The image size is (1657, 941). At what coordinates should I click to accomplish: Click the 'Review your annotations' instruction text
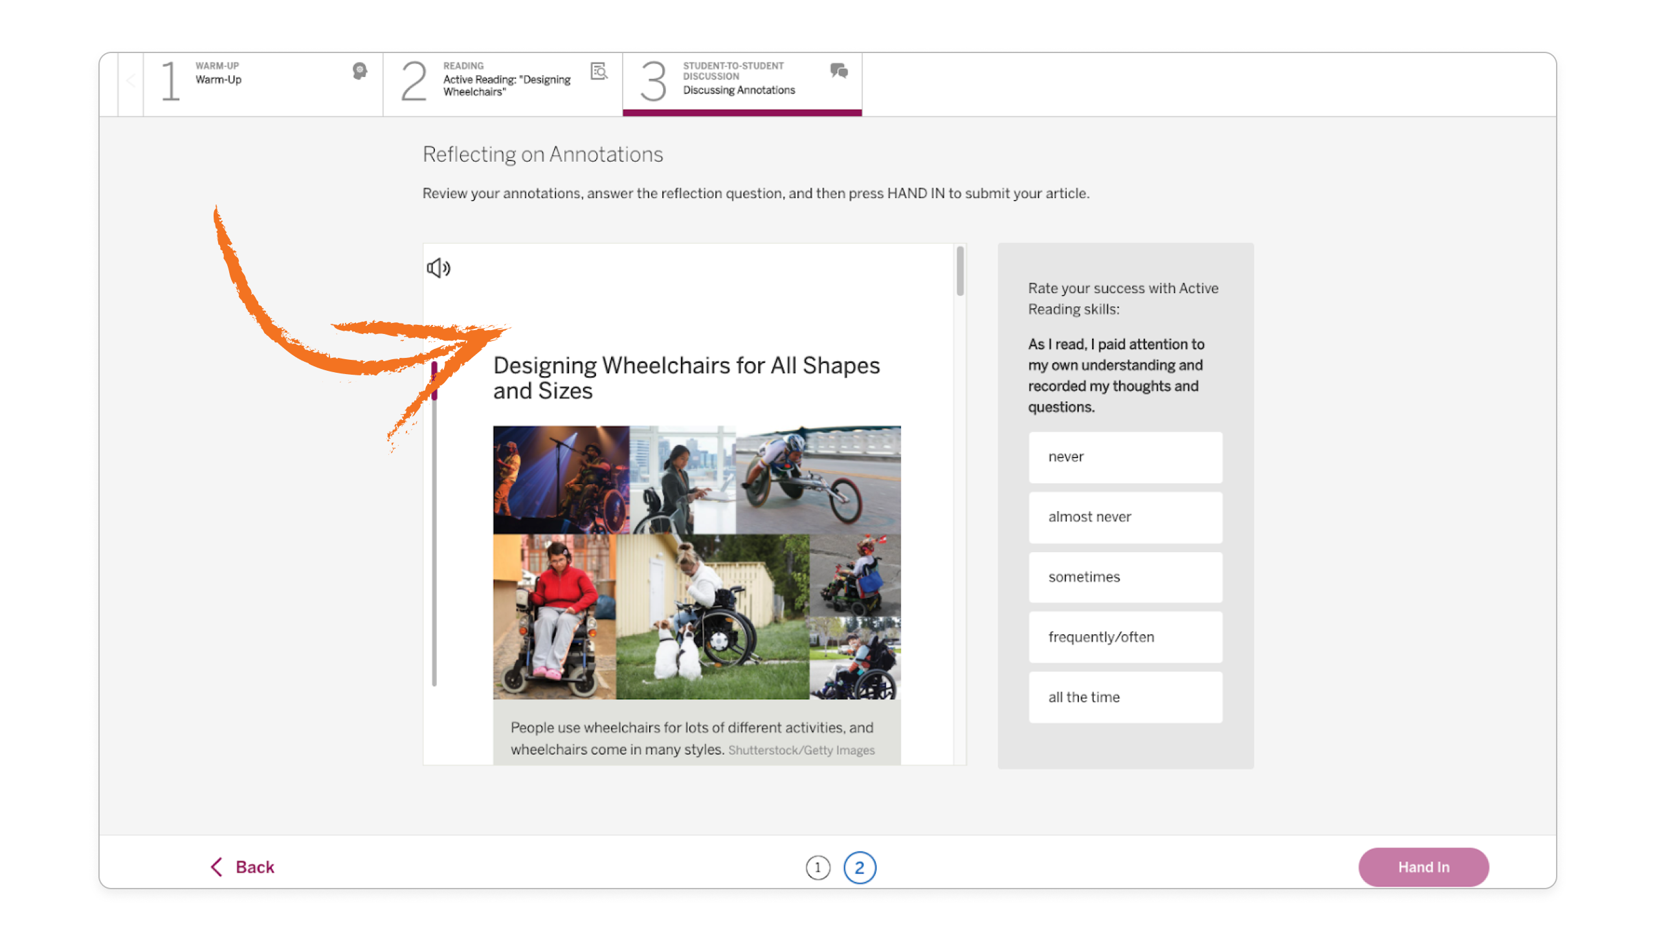pos(755,193)
